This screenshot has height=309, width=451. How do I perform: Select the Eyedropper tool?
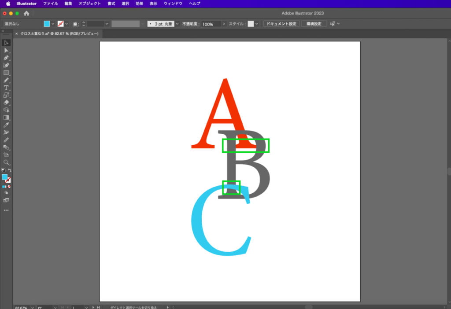tap(6, 125)
